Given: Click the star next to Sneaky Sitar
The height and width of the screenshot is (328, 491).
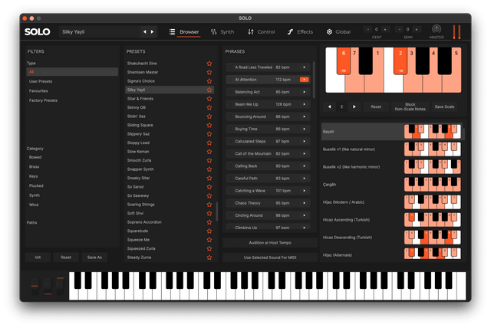Looking at the screenshot, I should [x=209, y=177].
